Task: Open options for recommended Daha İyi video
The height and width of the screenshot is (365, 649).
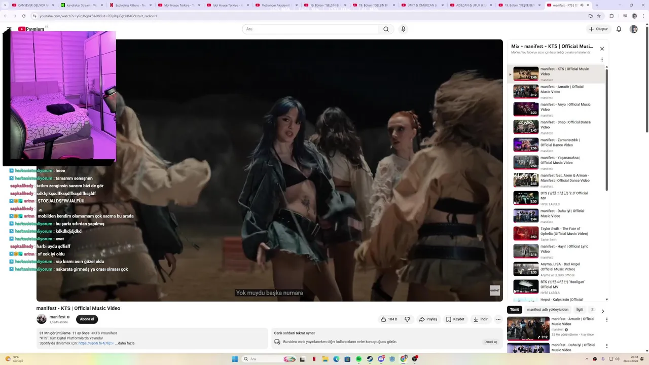Action: tap(607, 346)
